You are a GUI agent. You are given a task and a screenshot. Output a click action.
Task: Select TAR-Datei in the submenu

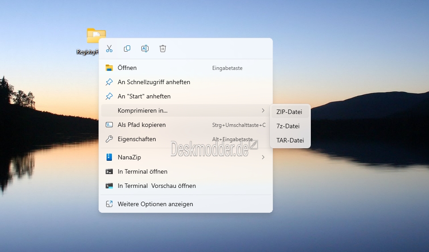pyautogui.click(x=290, y=140)
